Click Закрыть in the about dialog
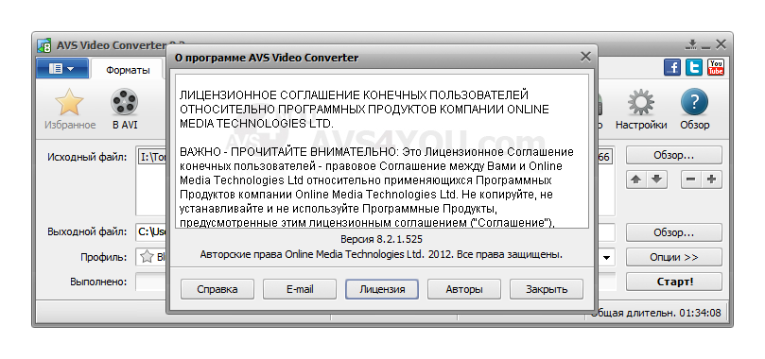The width and height of the screenshot is (765, 359). (547, 289)
